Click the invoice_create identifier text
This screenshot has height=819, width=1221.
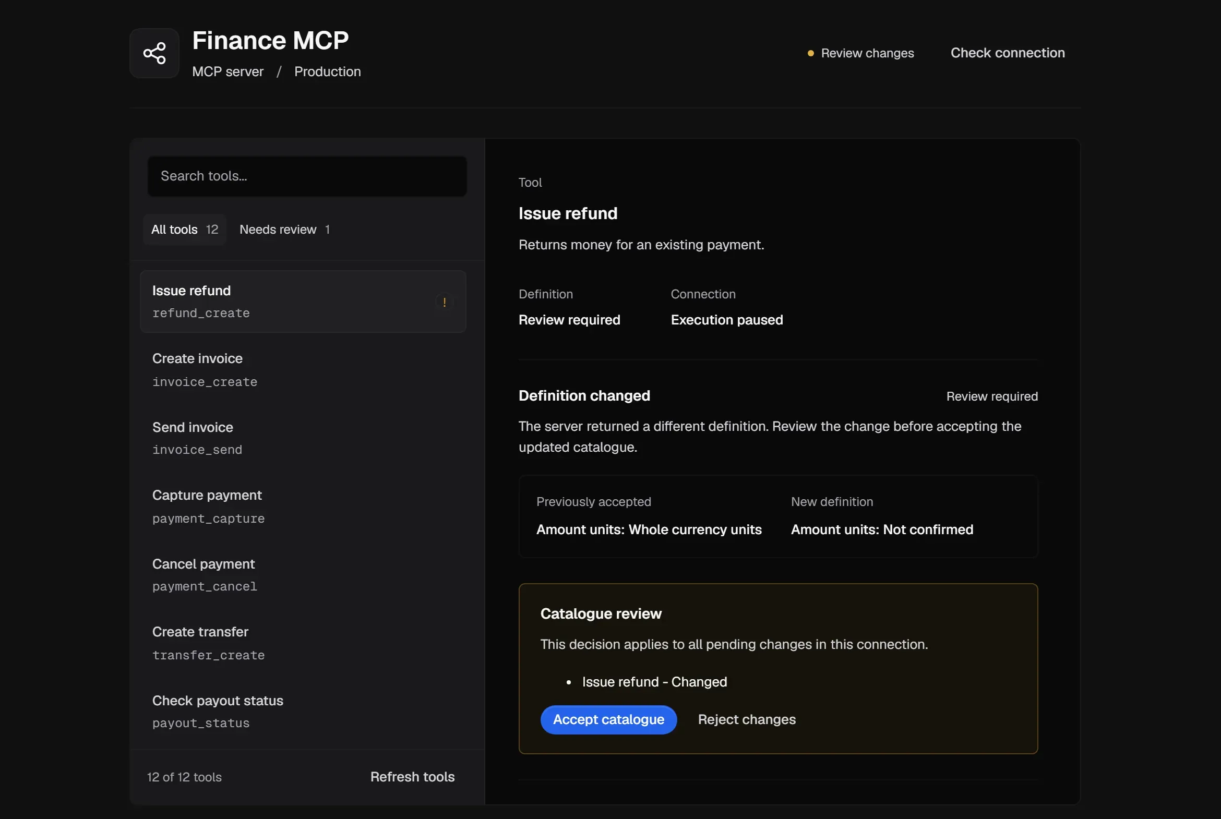point(205,382)
